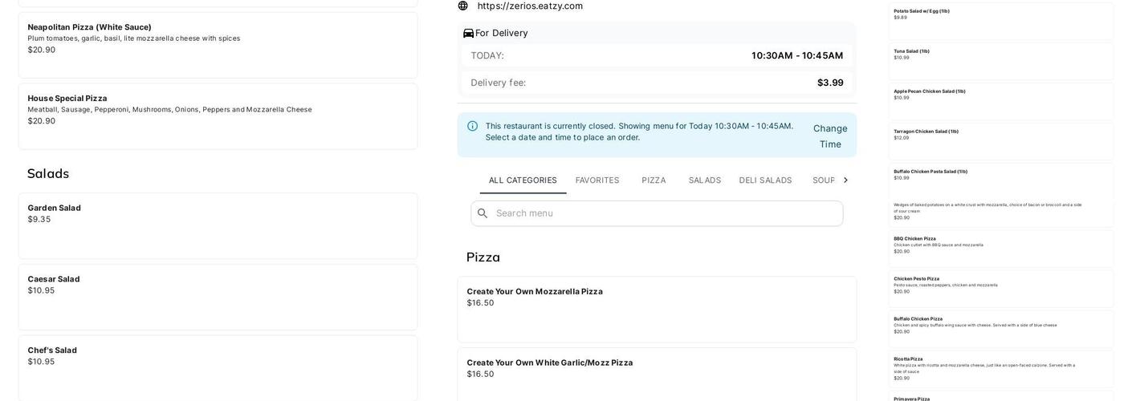The height and width of the screenshot is (401, 1124).
Task: Click the Search menu input field
Action: [x=666, y=213]
